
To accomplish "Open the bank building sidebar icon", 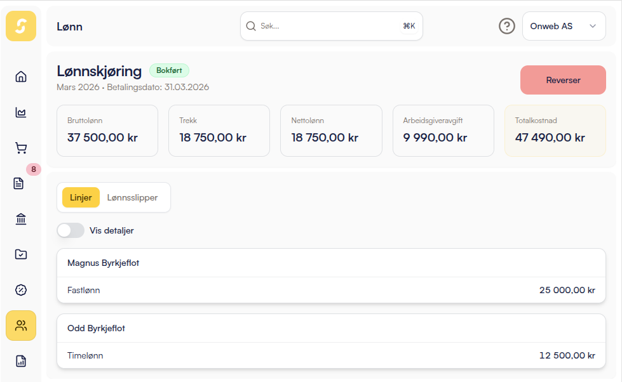I will click(21, 219).
